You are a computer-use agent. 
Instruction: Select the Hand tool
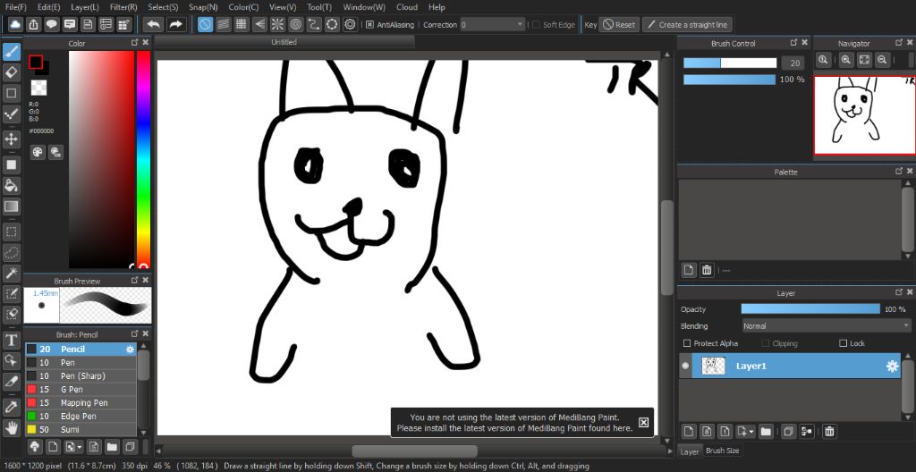pyautogui.click(x=12, y=427)
